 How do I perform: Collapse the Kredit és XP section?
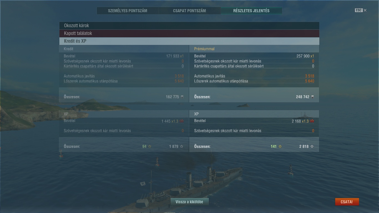pos(189,41)
